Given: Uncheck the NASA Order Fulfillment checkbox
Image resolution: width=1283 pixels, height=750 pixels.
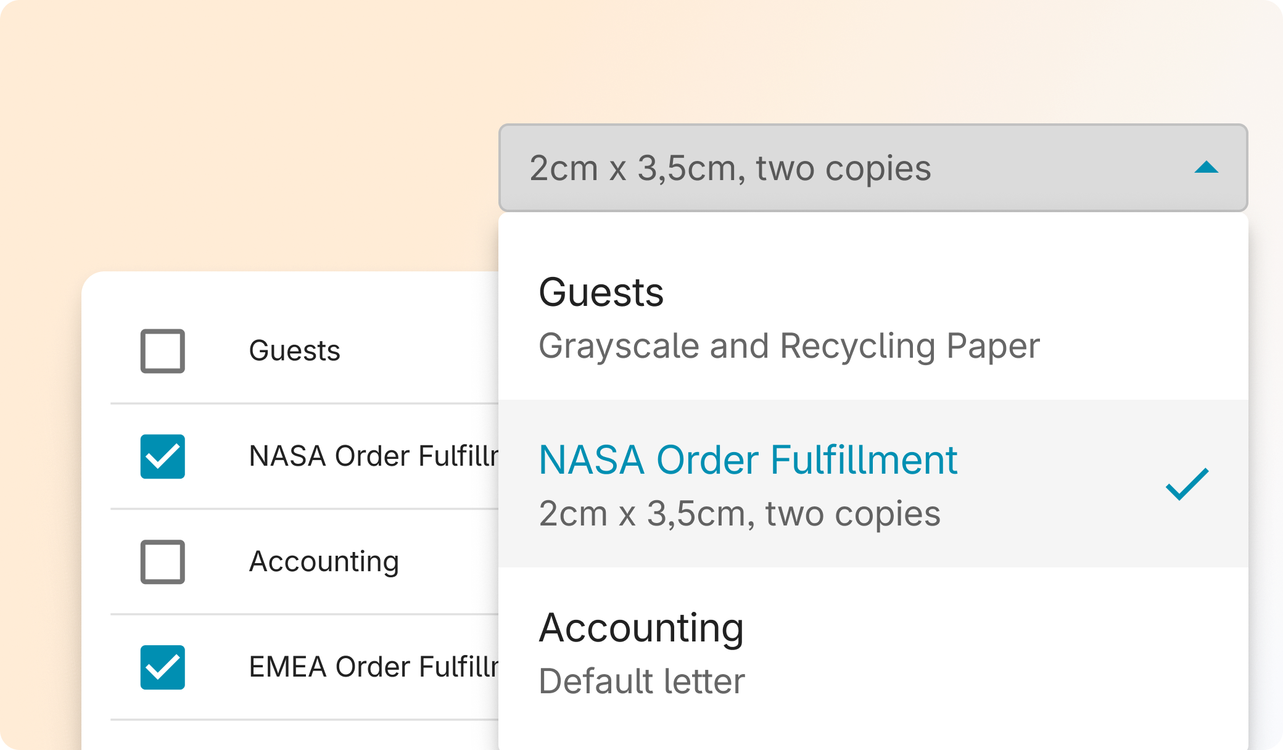Looking at the screenshot, I should click(163, 456).
